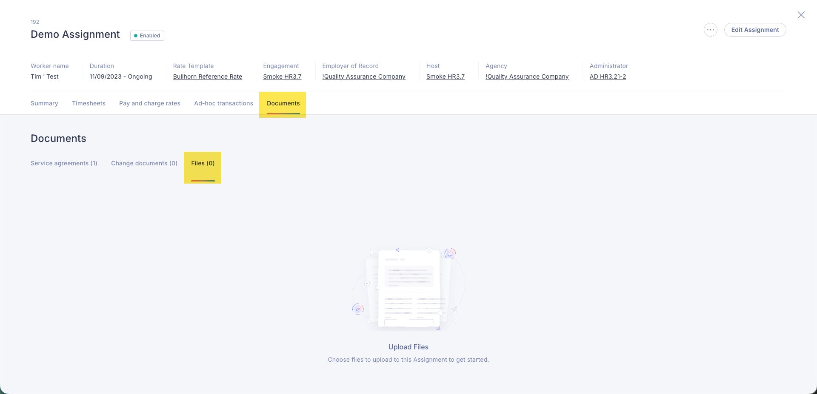Open the Summary tab
Screen dimensions: 817x394
click(44, 103)
